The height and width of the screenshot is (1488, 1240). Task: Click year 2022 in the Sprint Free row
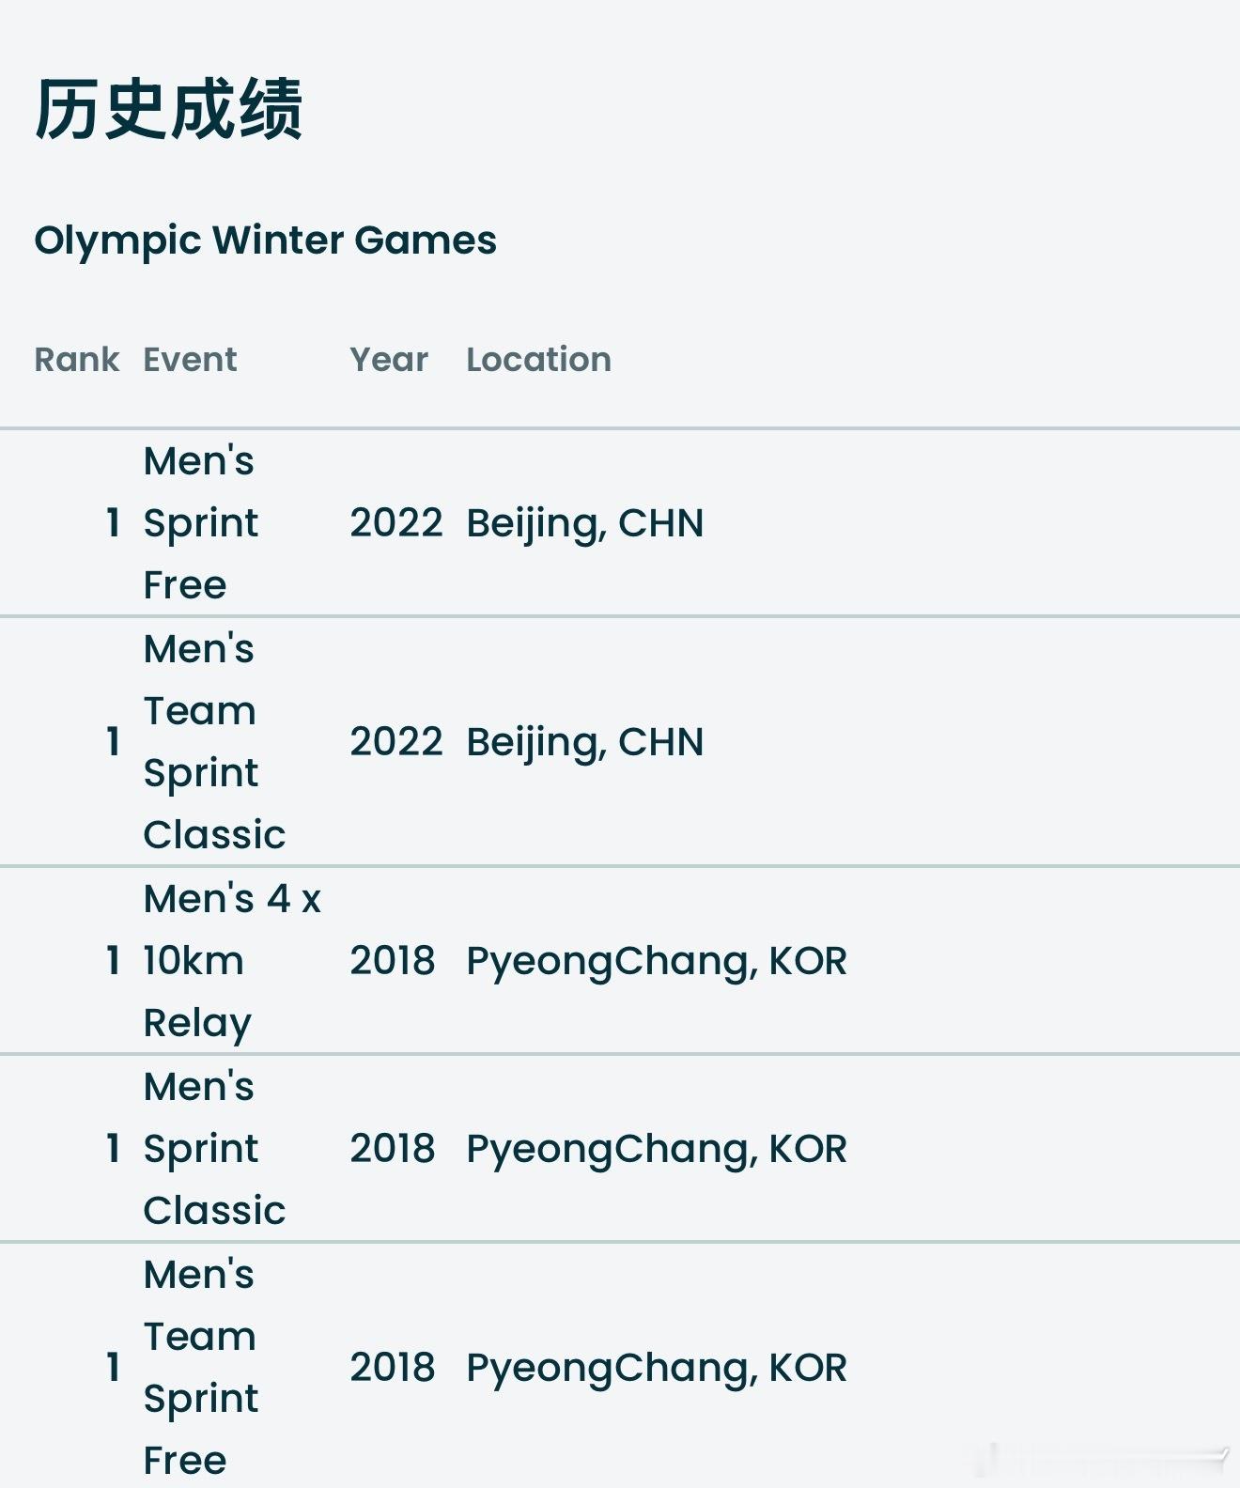pos(395,522)
